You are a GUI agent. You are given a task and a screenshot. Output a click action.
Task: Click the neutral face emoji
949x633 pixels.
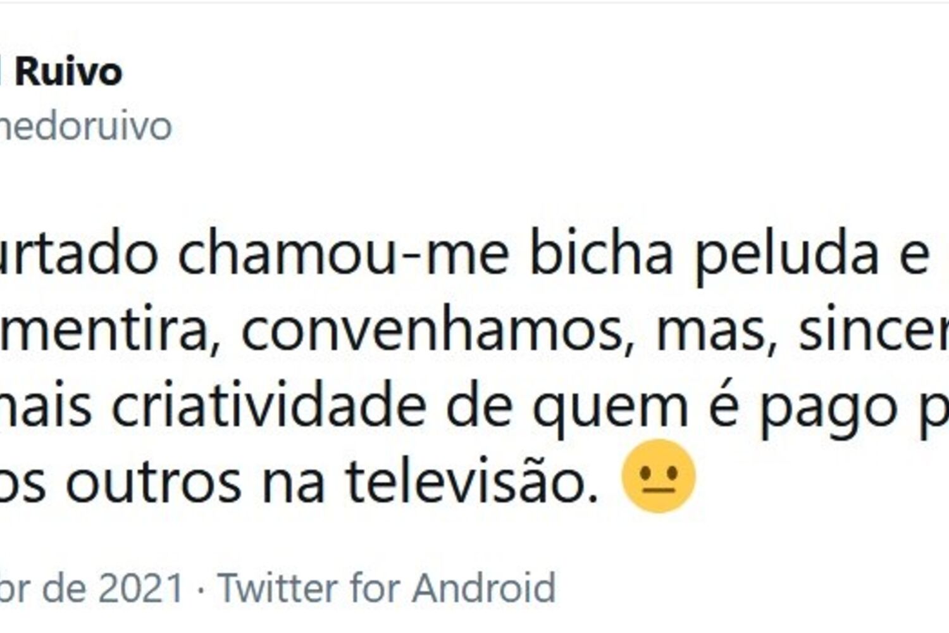pyautogui.click(x=659, y=476)
